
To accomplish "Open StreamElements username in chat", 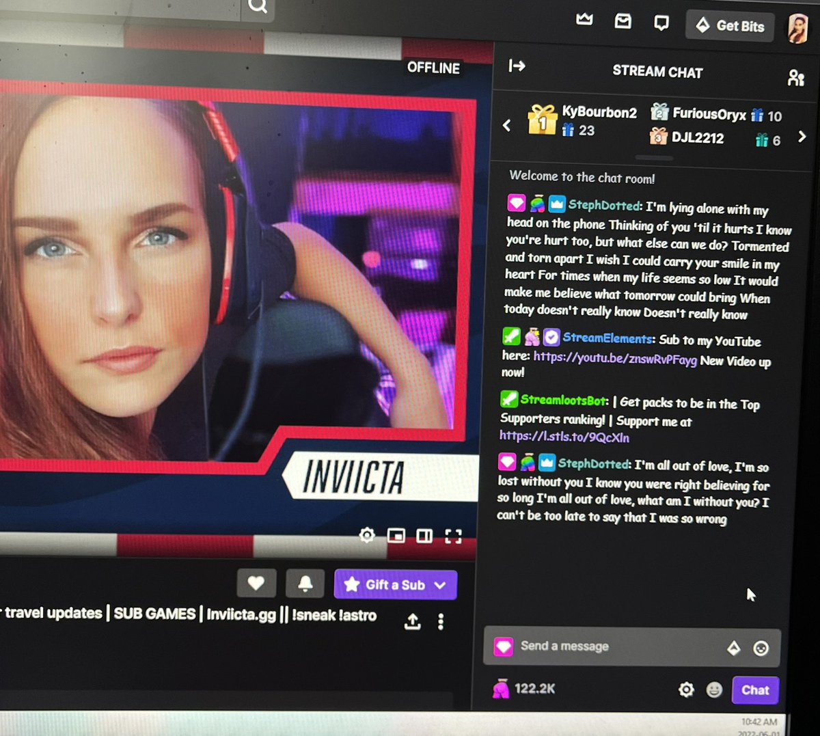I will (x=607, y=338).
